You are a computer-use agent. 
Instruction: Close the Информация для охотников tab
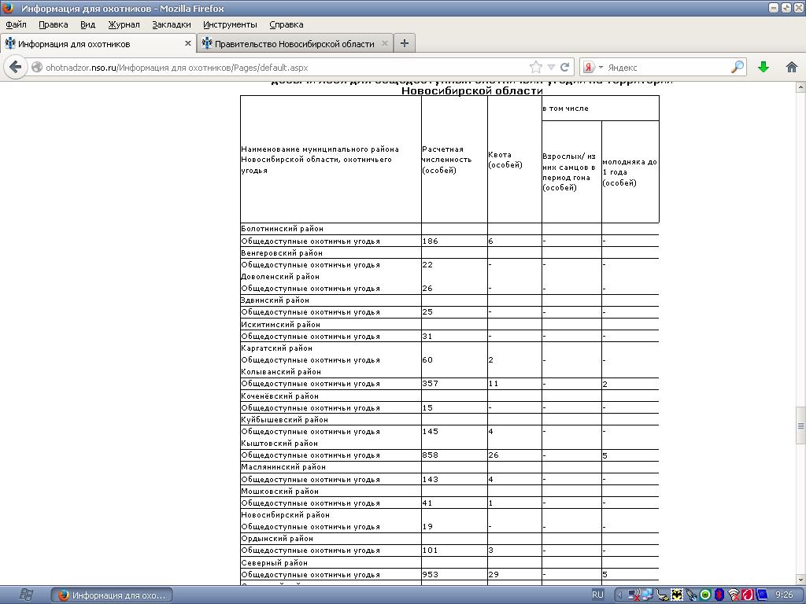tap(188, 43)
